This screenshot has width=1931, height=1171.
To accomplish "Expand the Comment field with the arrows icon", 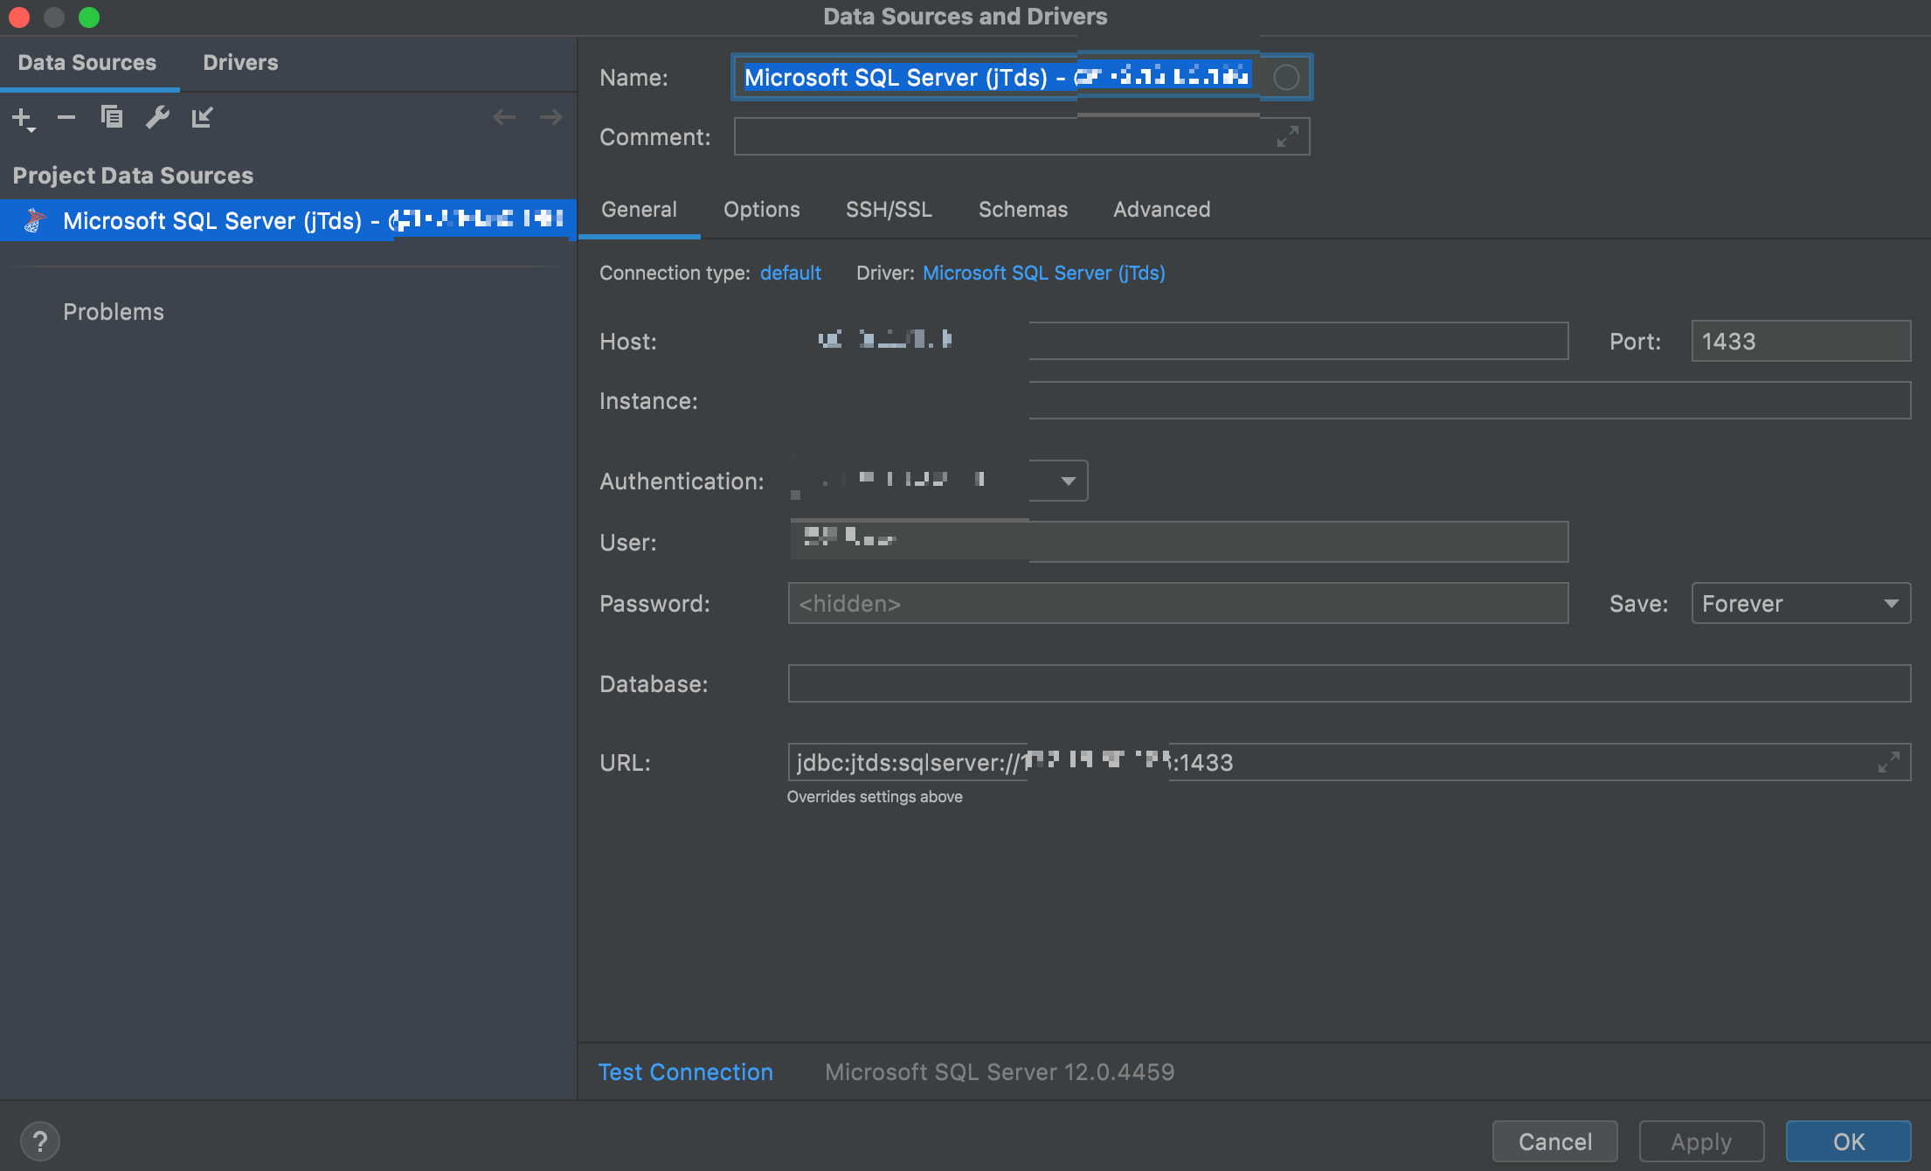I will [1287, 136].
